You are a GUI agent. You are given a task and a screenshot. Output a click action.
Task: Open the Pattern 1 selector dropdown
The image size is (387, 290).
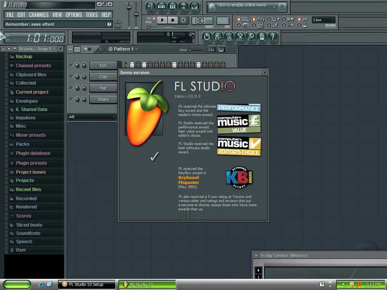pyautogui.click(x=123, y=49)
